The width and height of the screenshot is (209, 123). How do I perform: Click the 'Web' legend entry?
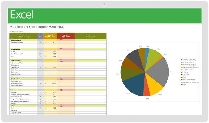click(183, 77)
